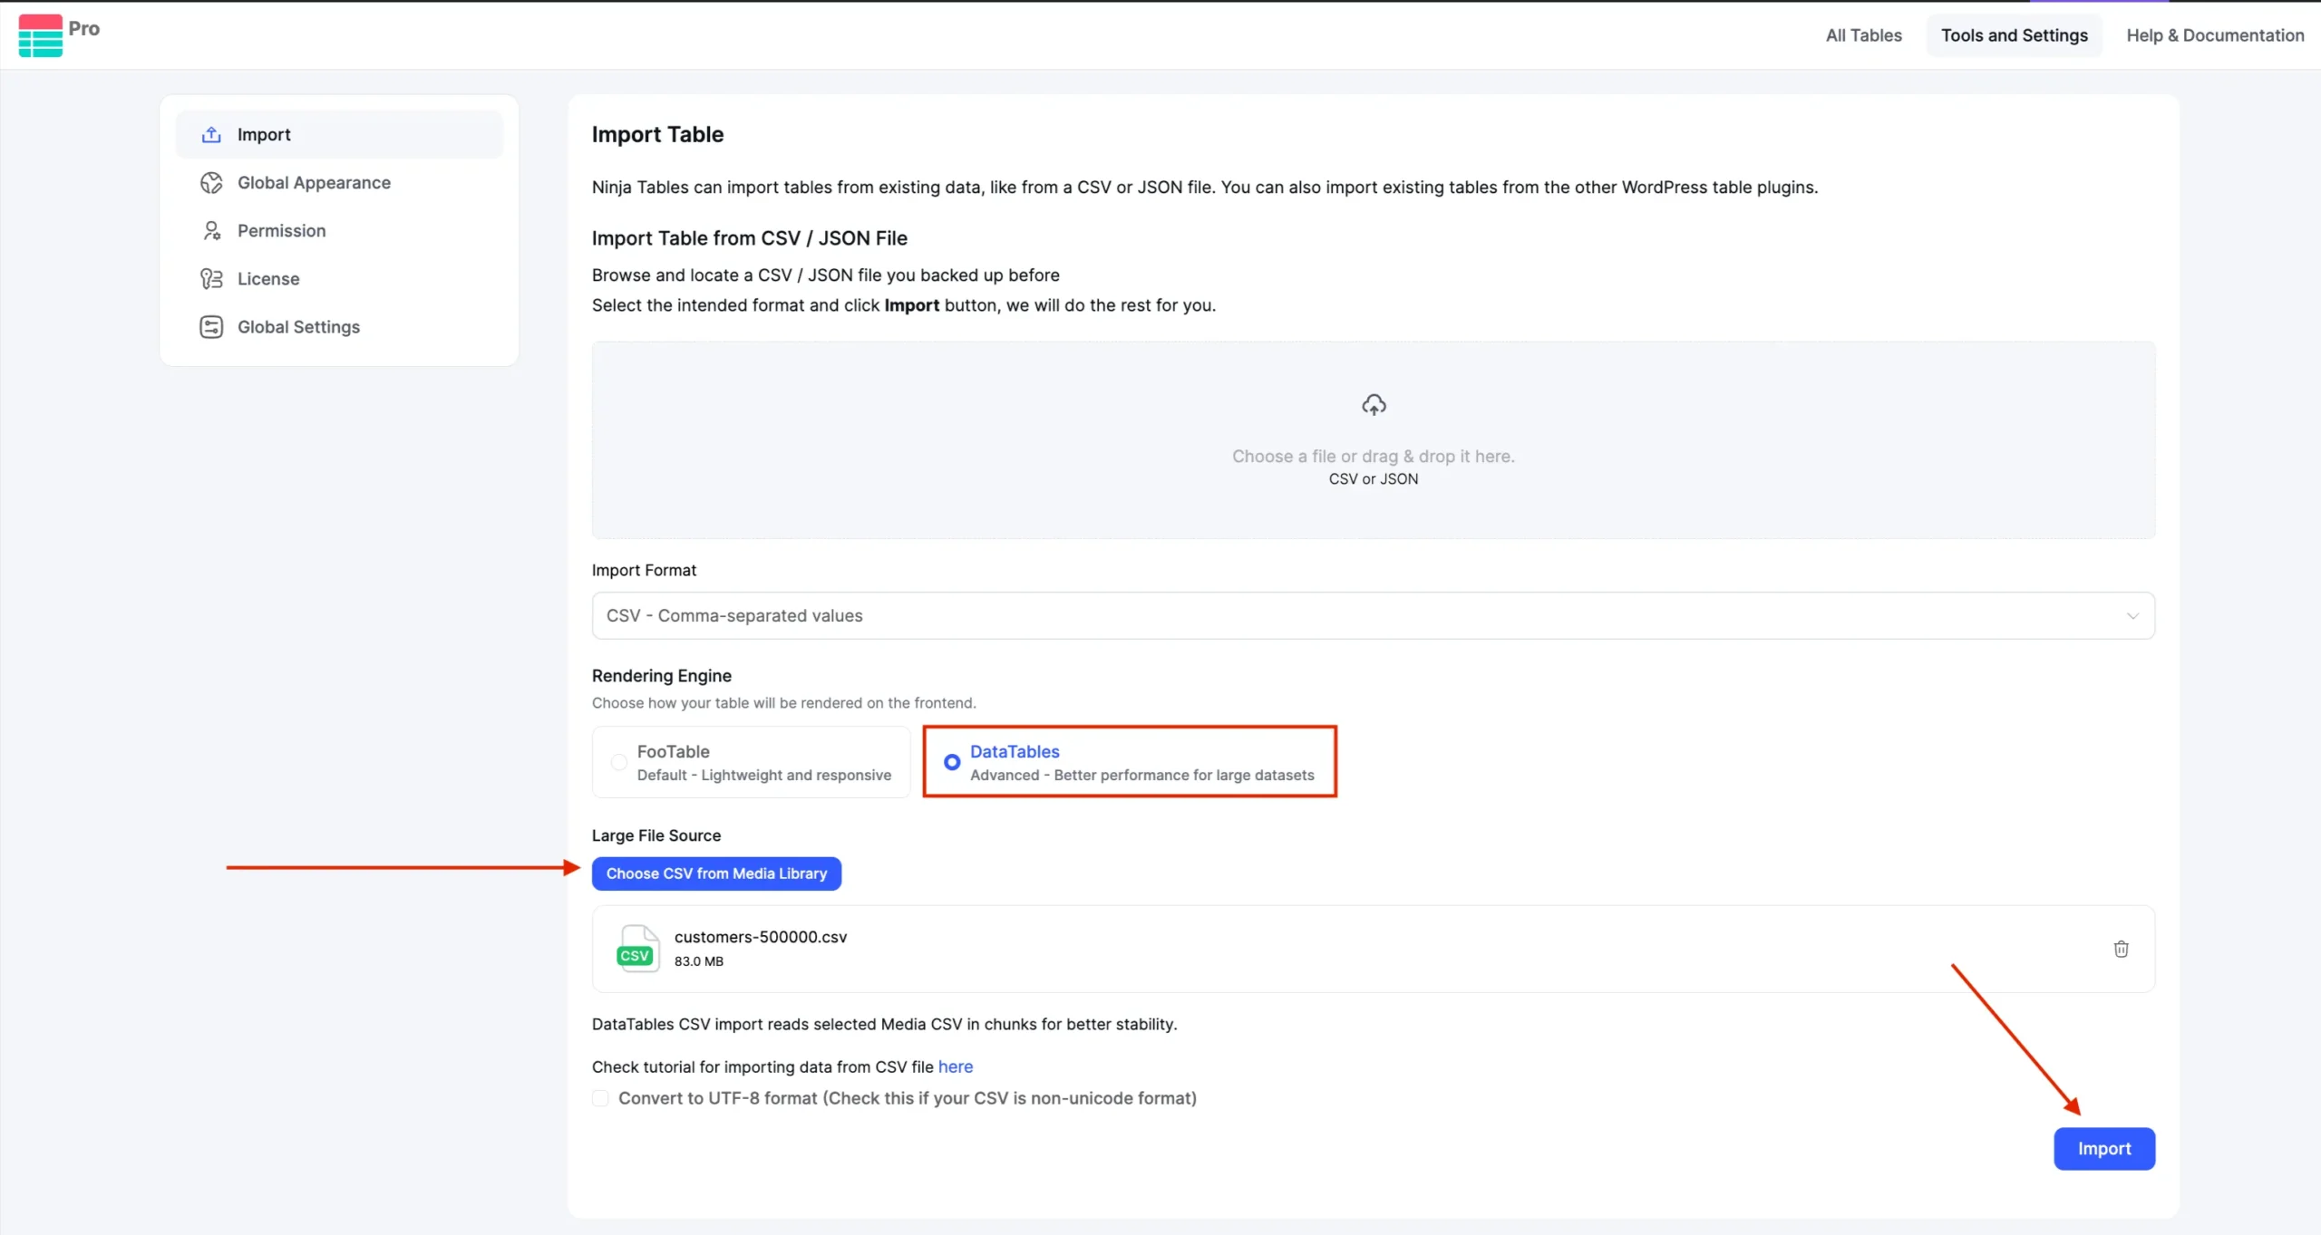The width and height of the screenshot is (2321, 1235).
Task: Open Global Appearance via its globe icon
Action: click(x=211, y=181)
